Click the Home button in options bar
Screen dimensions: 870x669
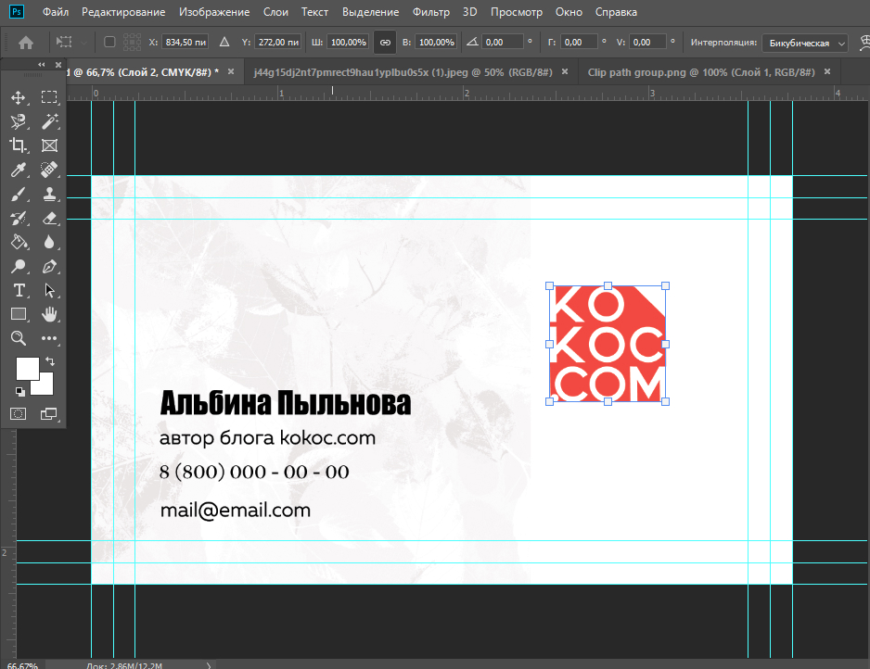click(x=26, y=43)
